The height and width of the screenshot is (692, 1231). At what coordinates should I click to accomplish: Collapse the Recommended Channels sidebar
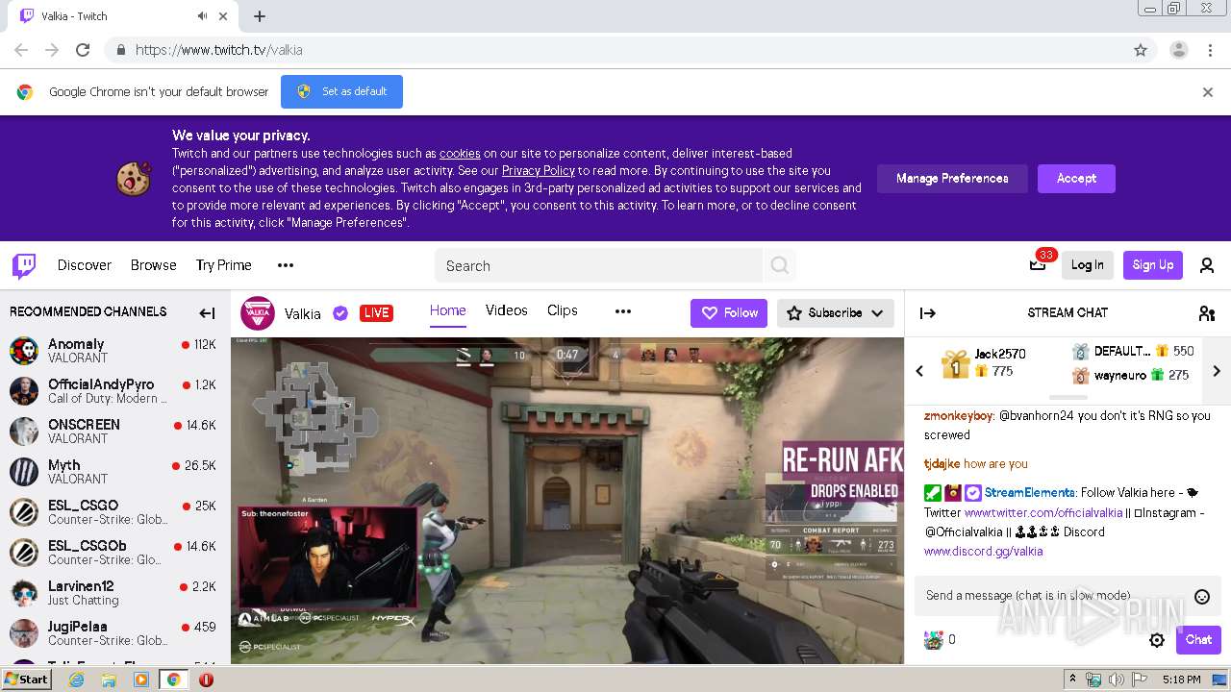(207, 312)
